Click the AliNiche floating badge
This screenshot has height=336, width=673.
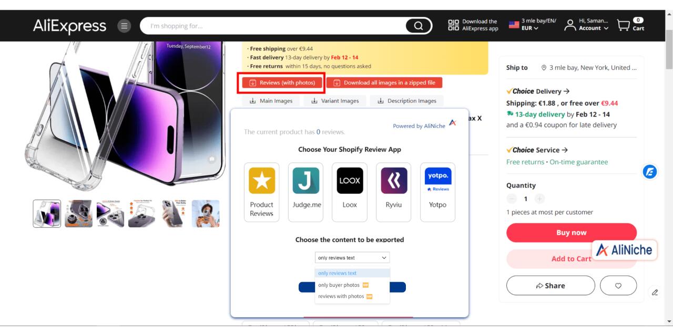(625, 250)
